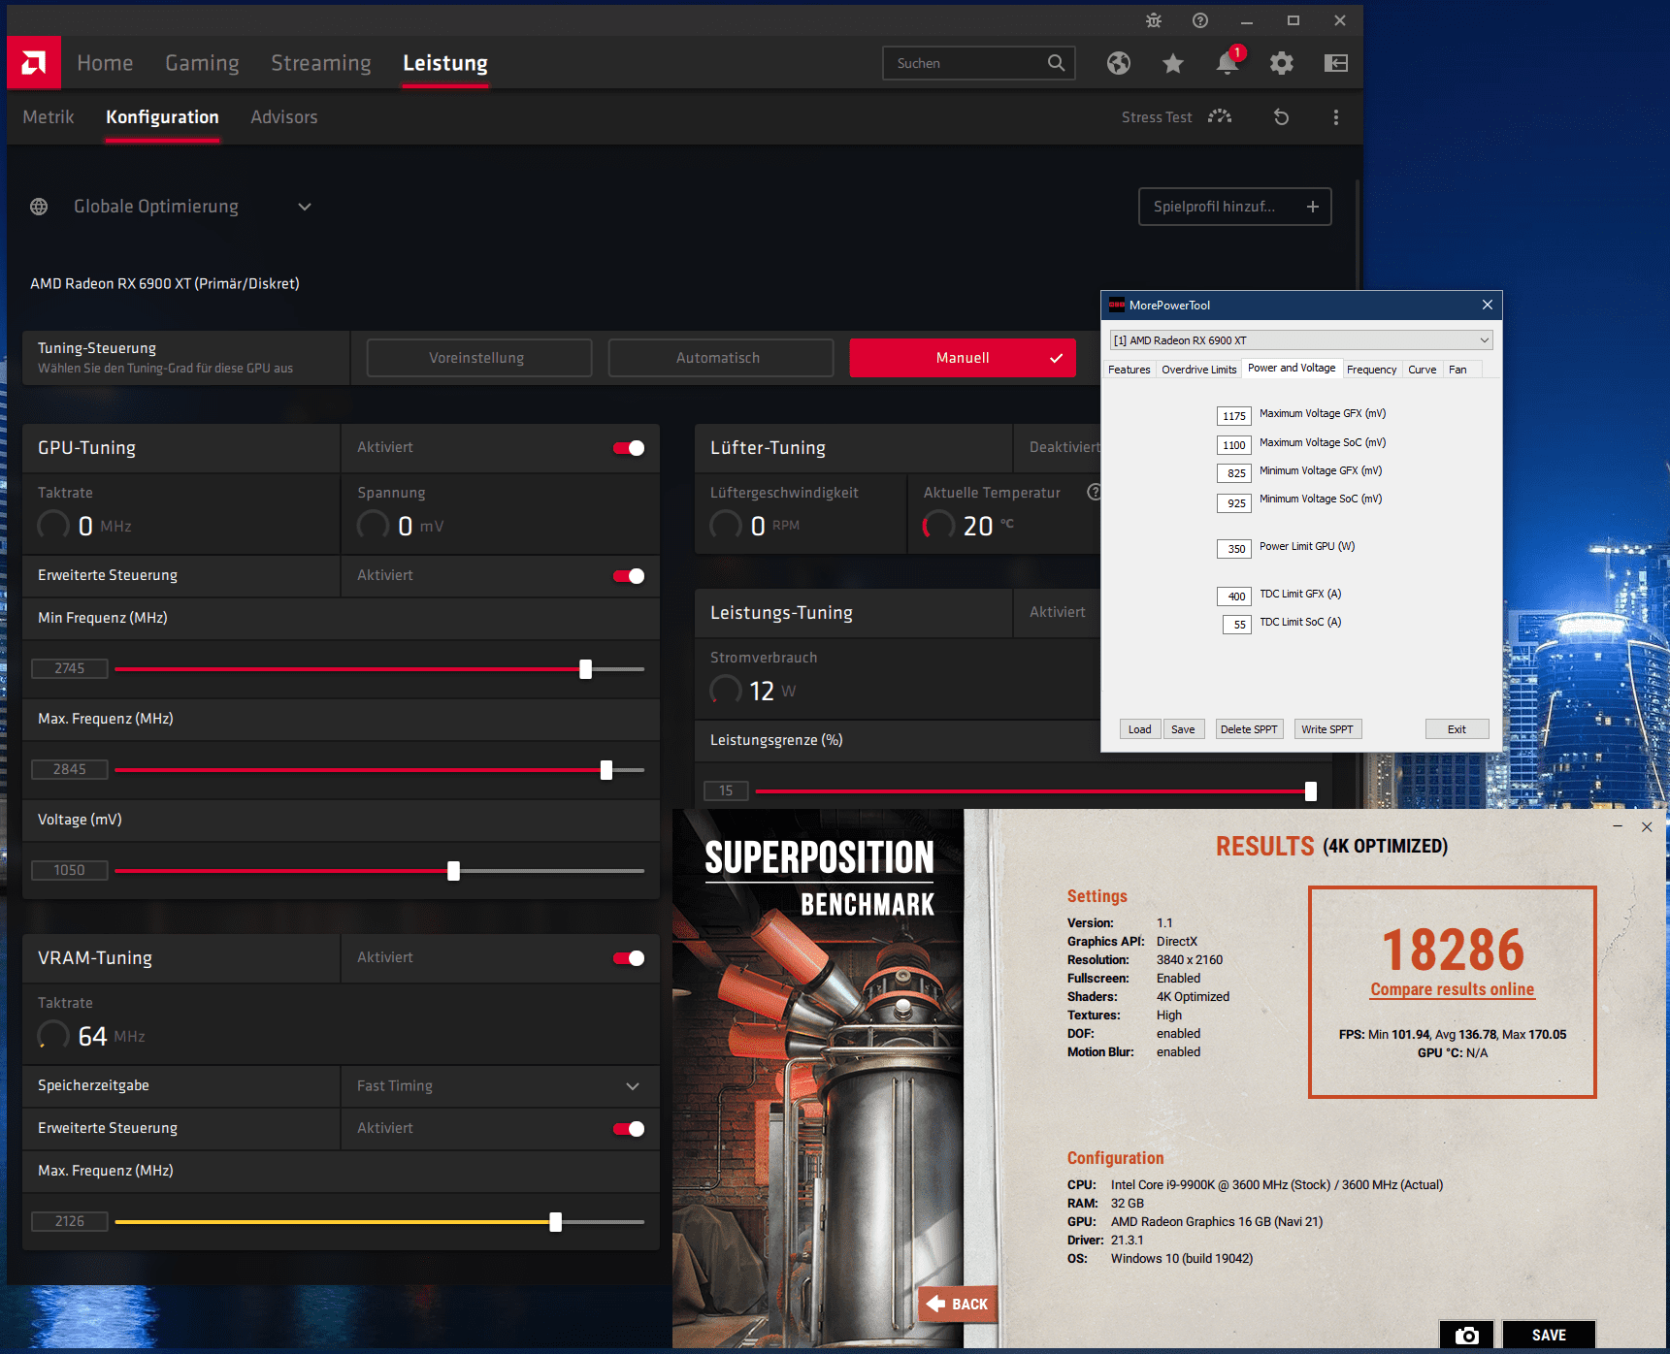Click Delete SPPT button

tap(1249, 729)
